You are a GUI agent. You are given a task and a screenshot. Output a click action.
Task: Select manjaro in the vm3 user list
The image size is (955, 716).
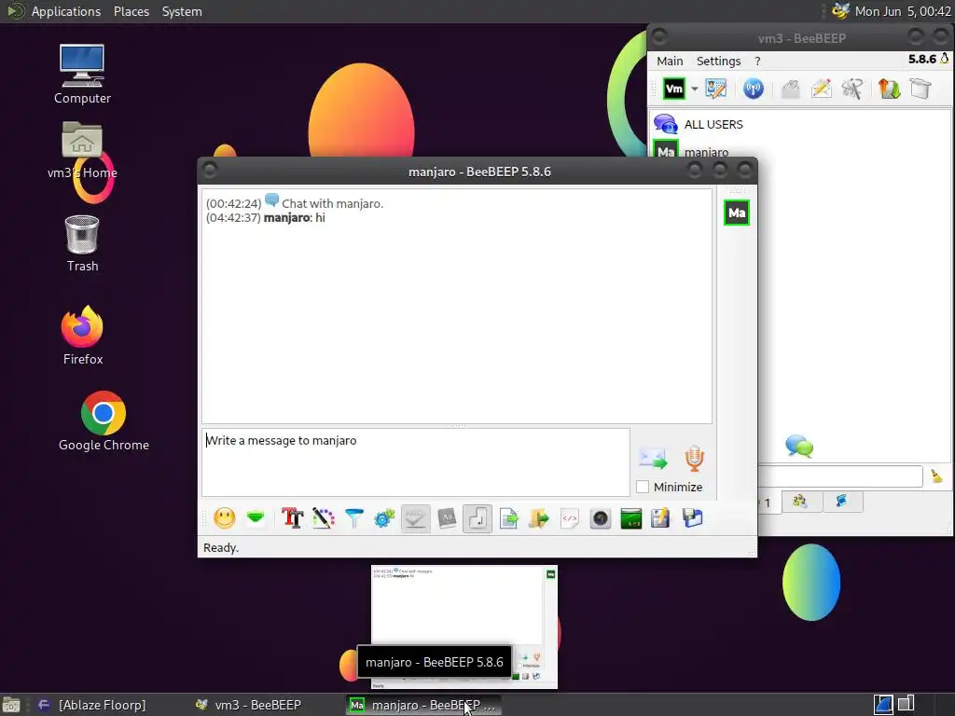[x=800, y=149]
